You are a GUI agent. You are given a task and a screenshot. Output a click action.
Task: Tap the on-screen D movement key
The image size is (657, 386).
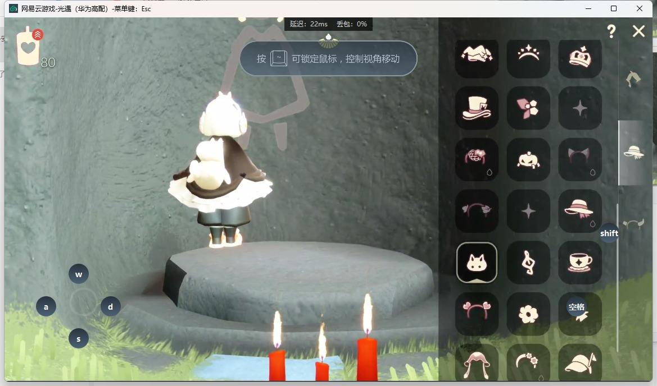click(111, 307)
